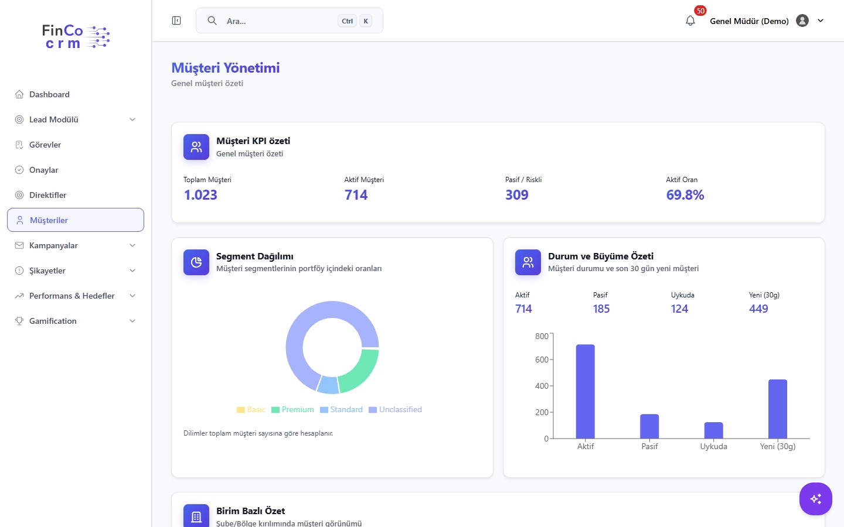Click the Segment Dağılımı pie chart icon
Screen dimensions: 844x527
click(x=196, y=262)
